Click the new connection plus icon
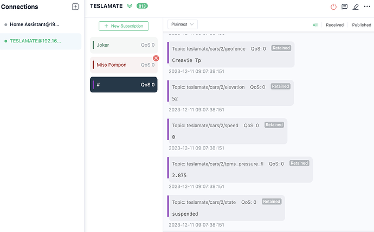This screenshot has height=232, width=374. 75,7
